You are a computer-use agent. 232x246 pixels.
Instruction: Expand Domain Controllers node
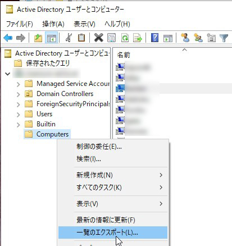coord(18,94)
